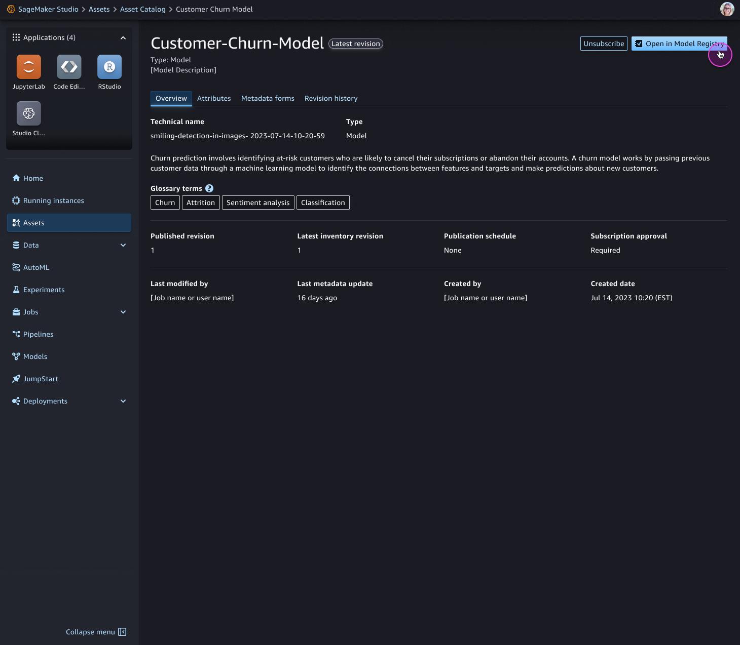Click Open in Model Registry button
This screenshot has height=645, width=740.
(x=679, y=44)
